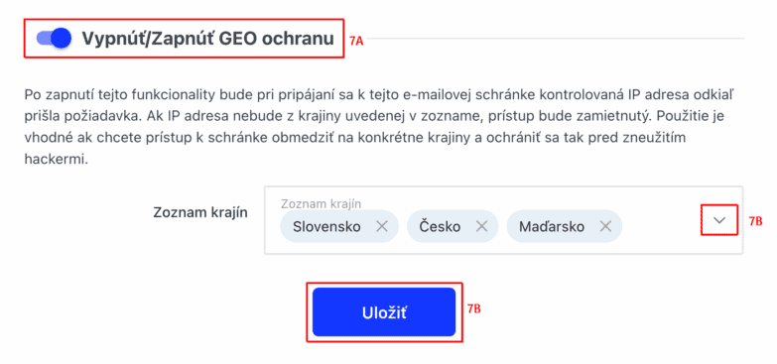Image resolution: width=777 pixels, height=364 pixels.
Task: Click the red 7A annotation marker
Action: click(x=356, y=42)
